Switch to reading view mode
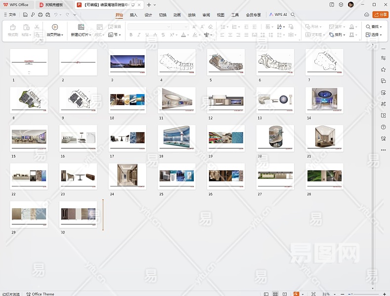 [285, 294]
